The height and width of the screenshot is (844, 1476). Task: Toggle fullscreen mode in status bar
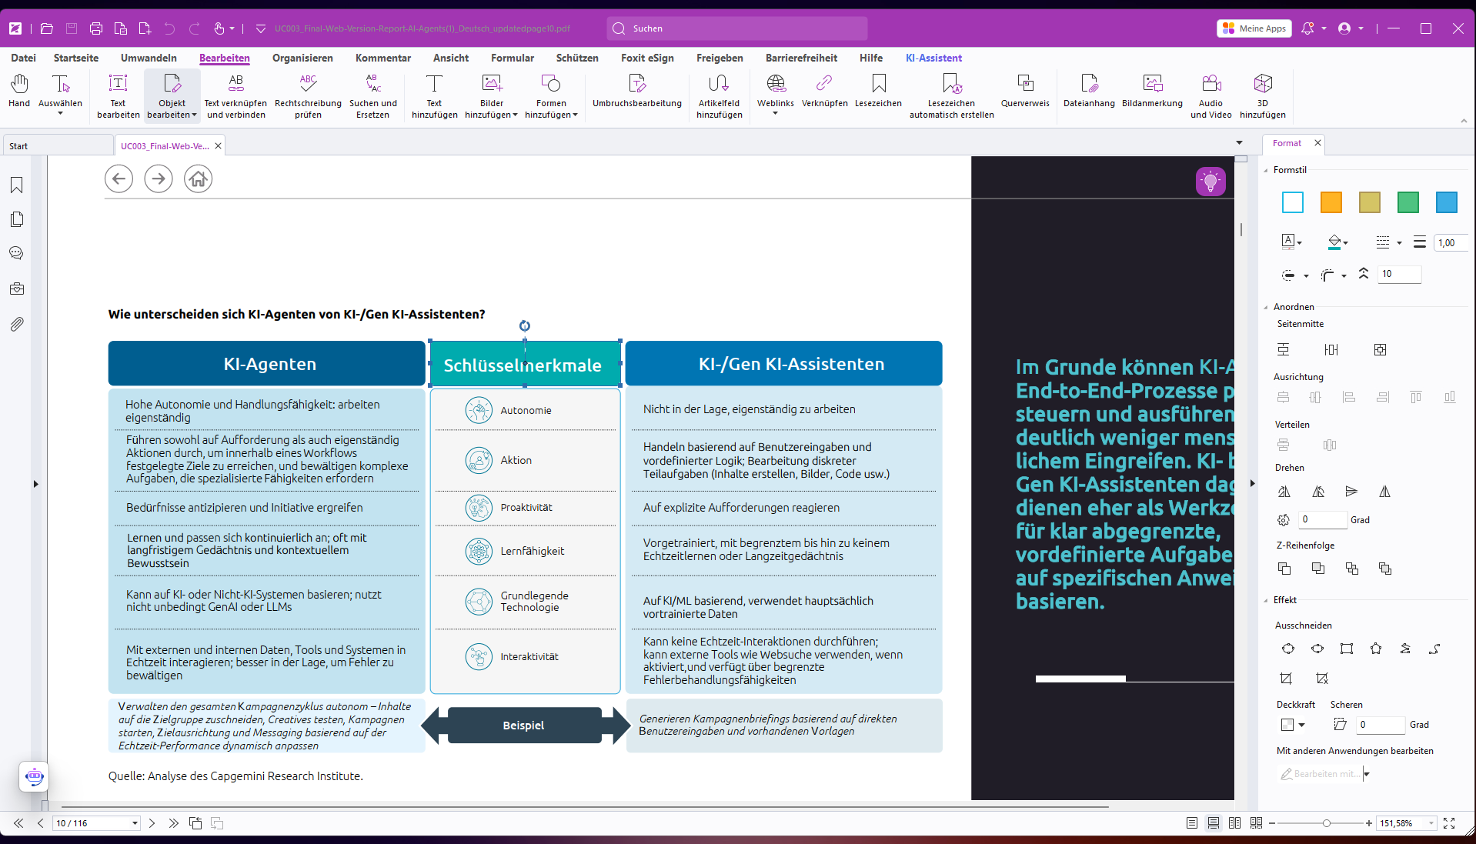pos(1449,823)
